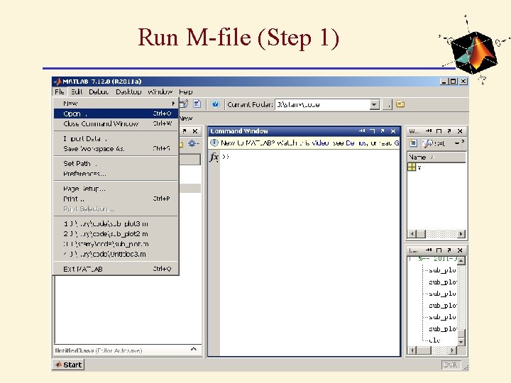Maximize the Command Window panel

click(x=372, y=131)
